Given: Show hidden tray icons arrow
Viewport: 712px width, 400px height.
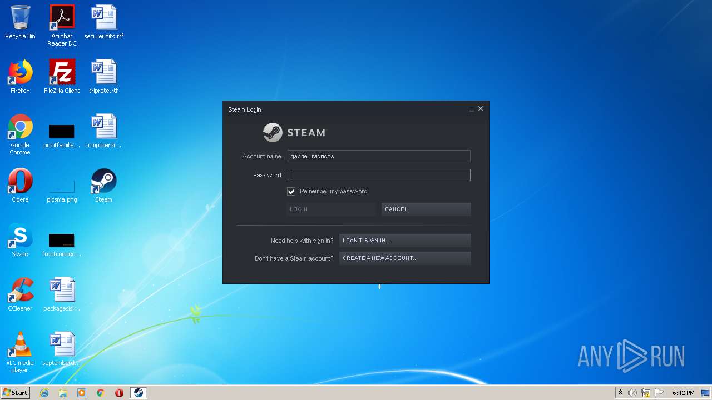Looking at the screenshot, I should [x=620, y=393].
